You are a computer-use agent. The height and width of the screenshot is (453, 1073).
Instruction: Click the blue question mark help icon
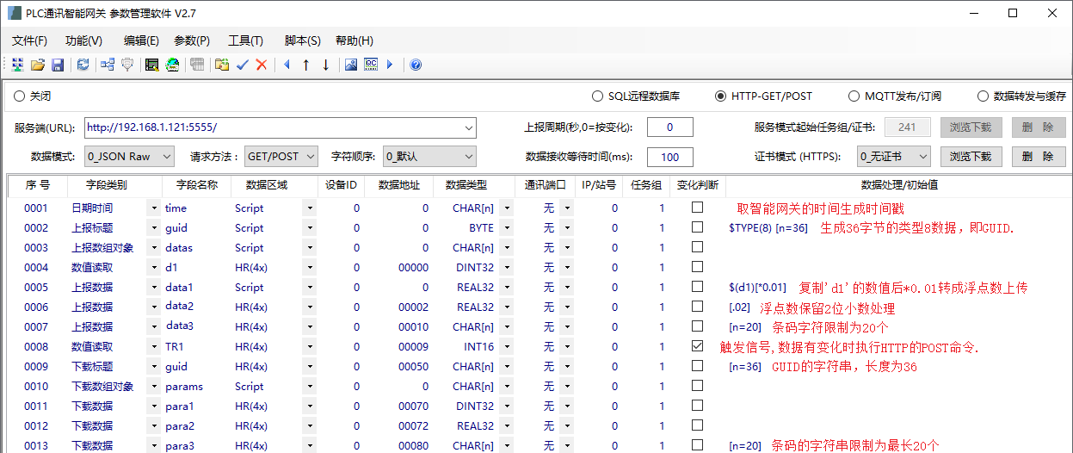coord(416,65)
